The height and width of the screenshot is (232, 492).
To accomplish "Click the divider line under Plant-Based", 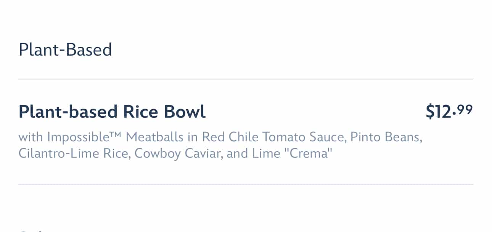I will 246,79.
